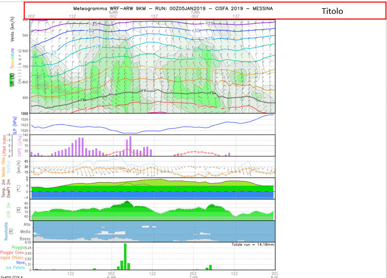Click the 'Totale run = 14.18mm' label
This screenshot has height=278, width=387.
(253, 245)
